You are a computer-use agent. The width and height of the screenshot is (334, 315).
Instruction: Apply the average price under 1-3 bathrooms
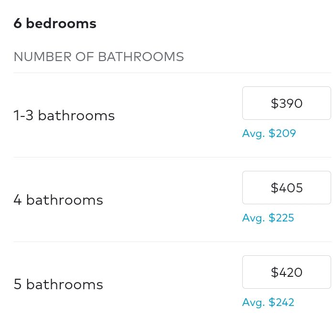point(269,133)
